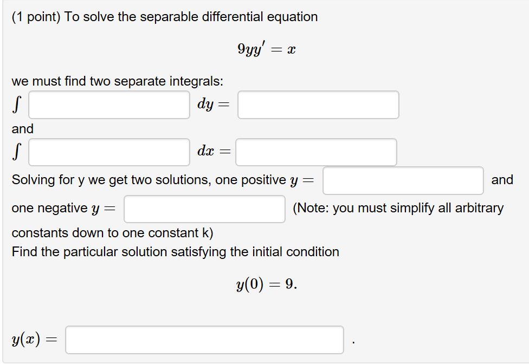Click inside the negative y answer blank

(x=204, y=209)
